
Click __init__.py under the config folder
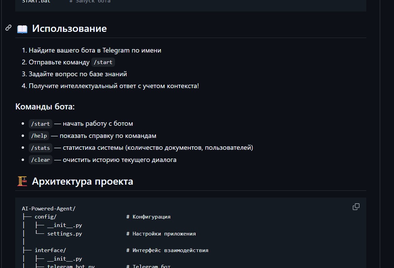click(65, 225)
